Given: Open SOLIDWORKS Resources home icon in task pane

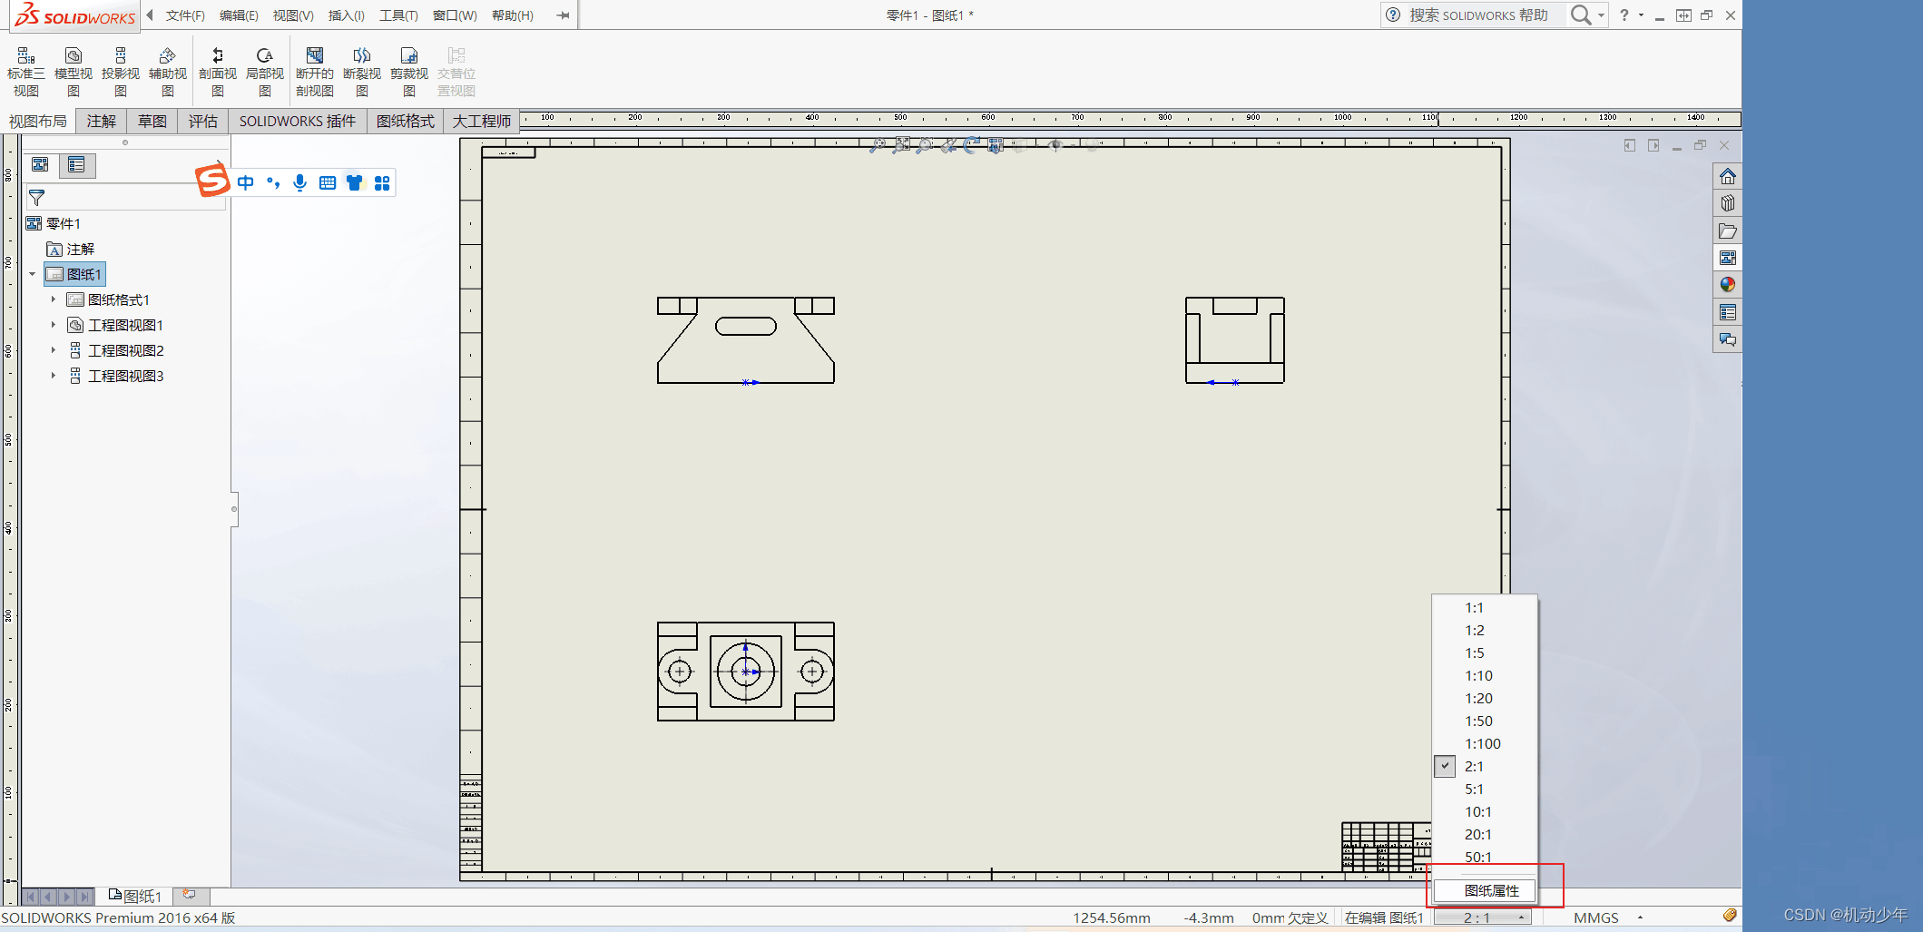Looking at the screenshot, I should click(1728, 176).
